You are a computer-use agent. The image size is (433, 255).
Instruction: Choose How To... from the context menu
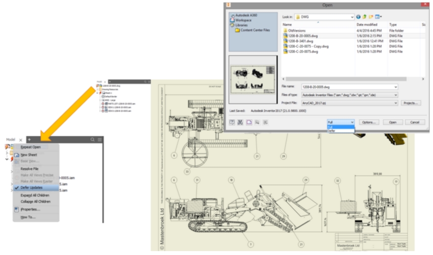tap(28, 217)
